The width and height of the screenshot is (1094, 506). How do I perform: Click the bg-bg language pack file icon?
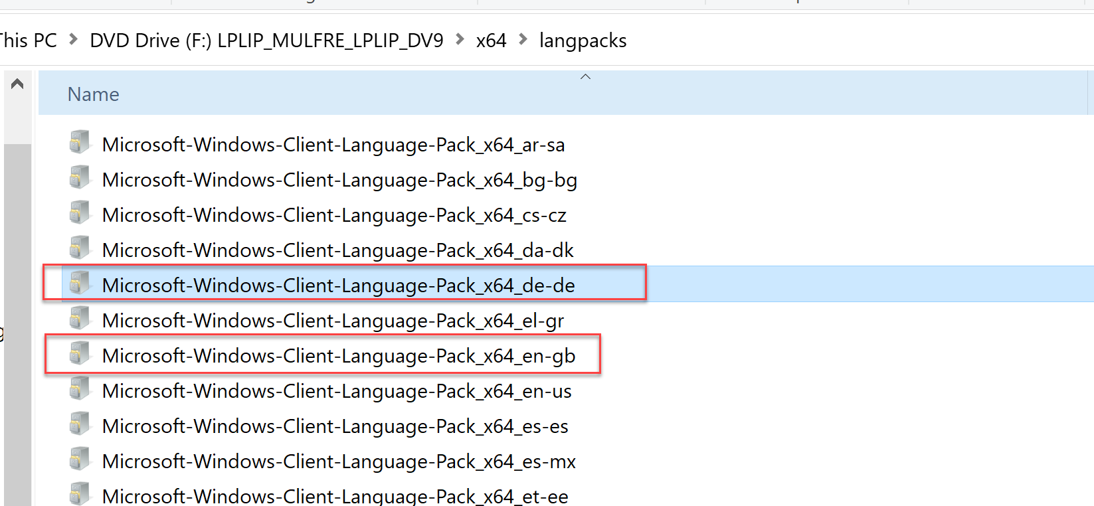80,178
